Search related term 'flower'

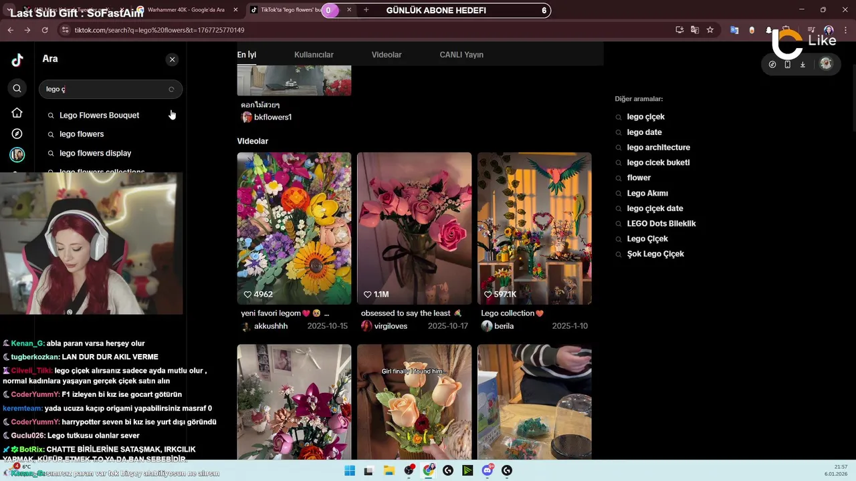tap(639, 178)
